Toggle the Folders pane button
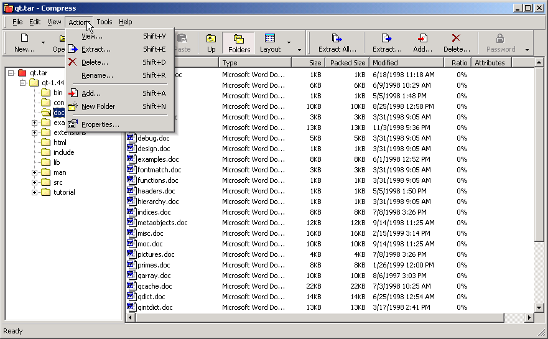Image resolution: width=548 pixels, height=339 pixels. point(239,43)
